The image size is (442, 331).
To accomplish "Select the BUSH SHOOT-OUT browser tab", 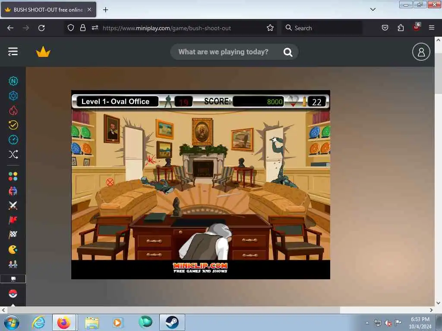I will click(x=48, y=9).
